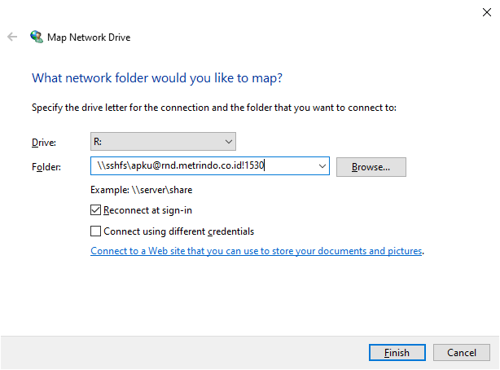Expand the Folder history dropdown arrow
Image resolution: width=500 pixels, height=370 pixels.
[x=322, y=166]
